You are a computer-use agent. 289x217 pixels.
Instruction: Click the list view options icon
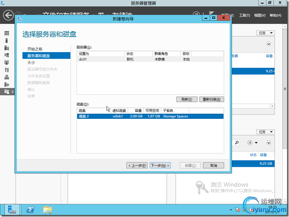[x=250, y=143]
